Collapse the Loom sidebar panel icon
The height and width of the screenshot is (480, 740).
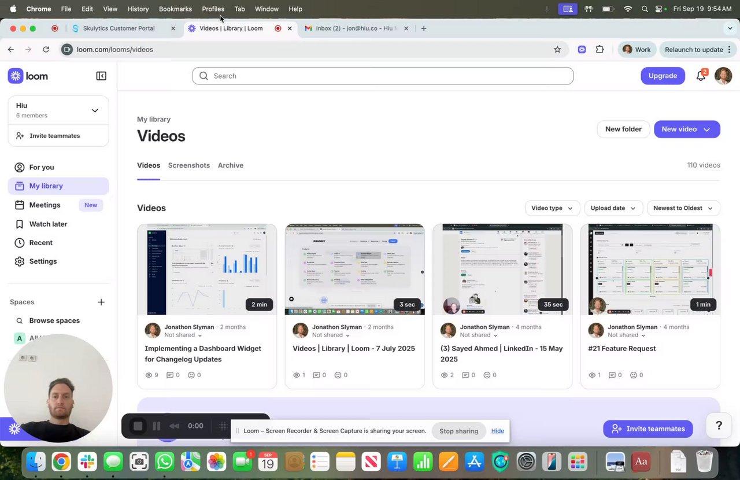[101, 76]
